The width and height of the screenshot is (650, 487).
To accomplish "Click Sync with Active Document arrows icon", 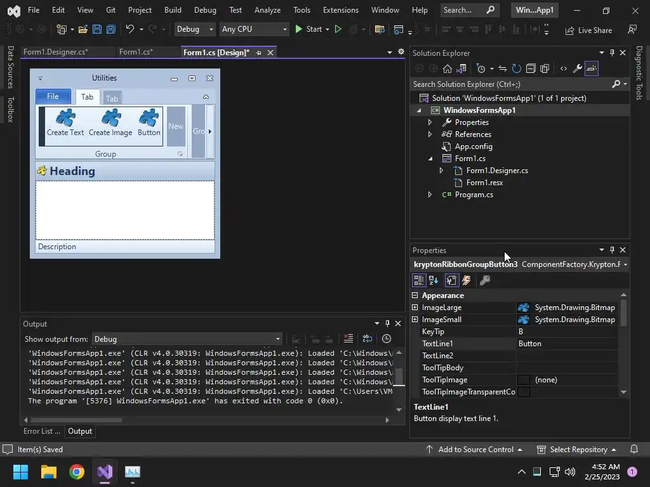I will coord(503,68).
